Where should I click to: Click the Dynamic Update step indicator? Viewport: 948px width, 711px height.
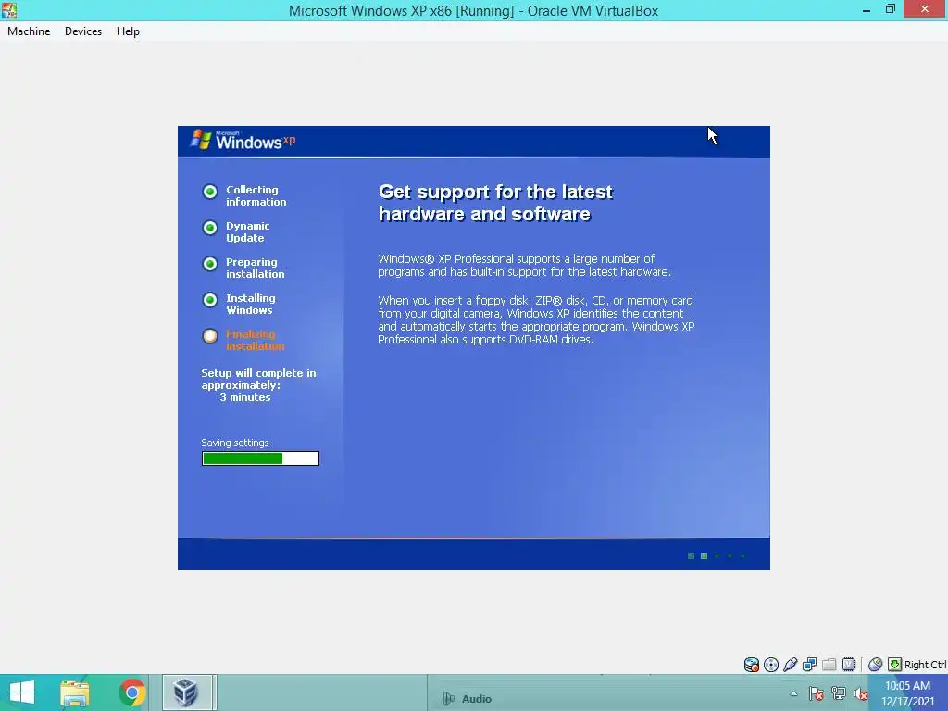[x=210, y=228]
